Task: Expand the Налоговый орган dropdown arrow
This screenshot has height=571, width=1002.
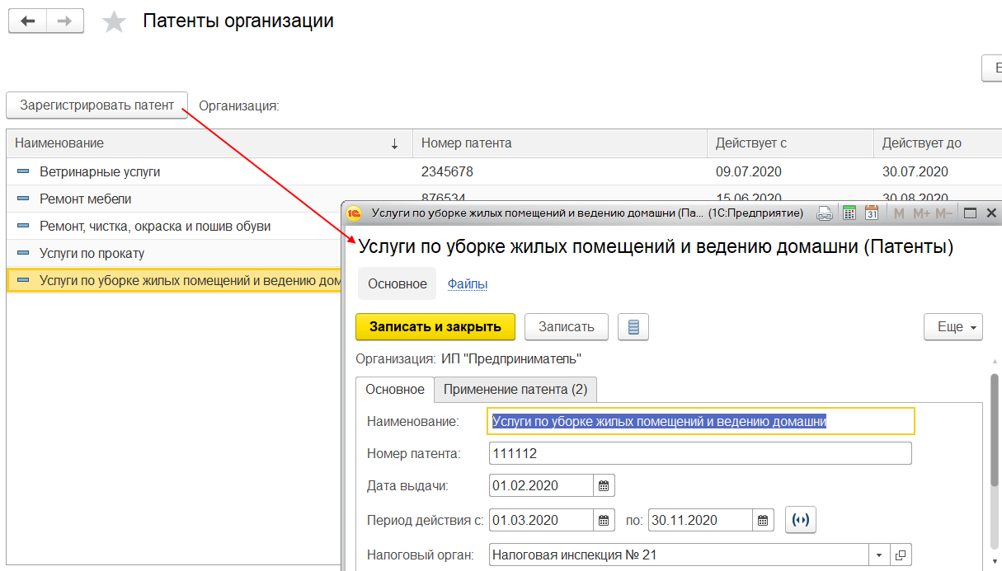Action: pyautogui.click(x=880, y=555)
